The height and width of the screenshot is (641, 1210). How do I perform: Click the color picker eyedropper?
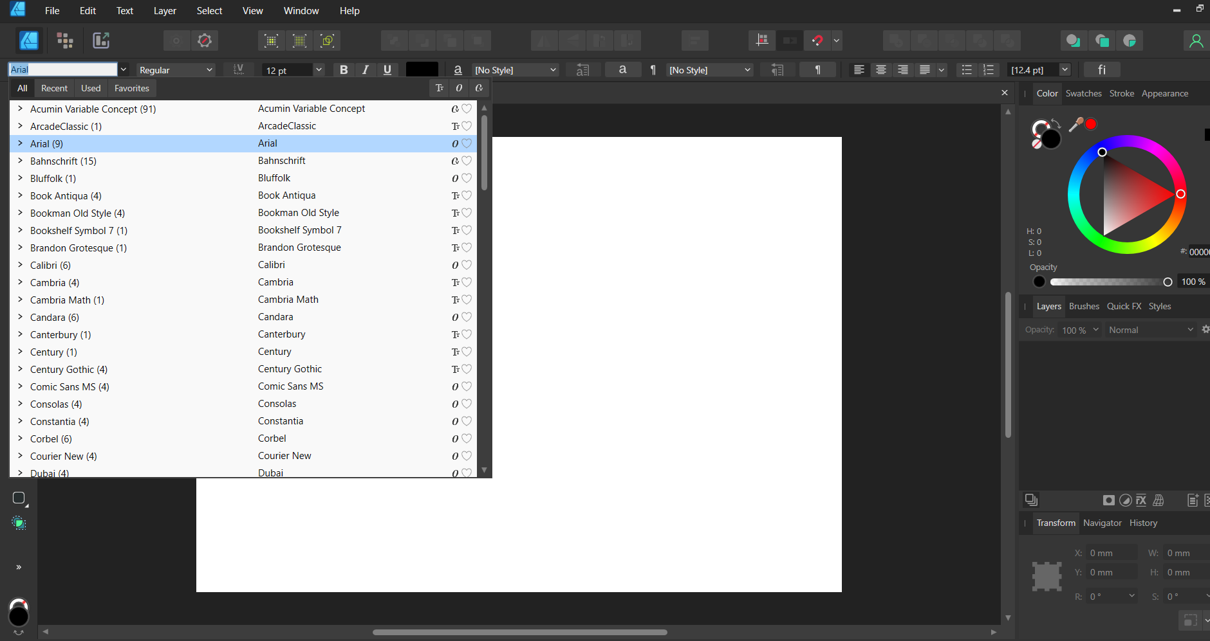[1075, 125]
